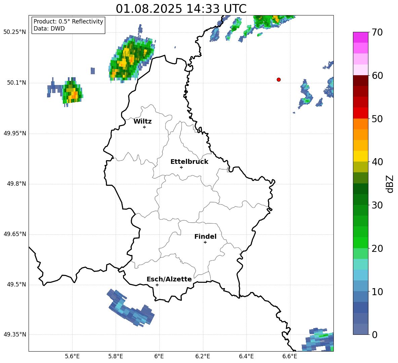Click the Esch/Alzette station cross marker
Image resolution: width=398 pixels, height=363 pixels.
point(157,285)
